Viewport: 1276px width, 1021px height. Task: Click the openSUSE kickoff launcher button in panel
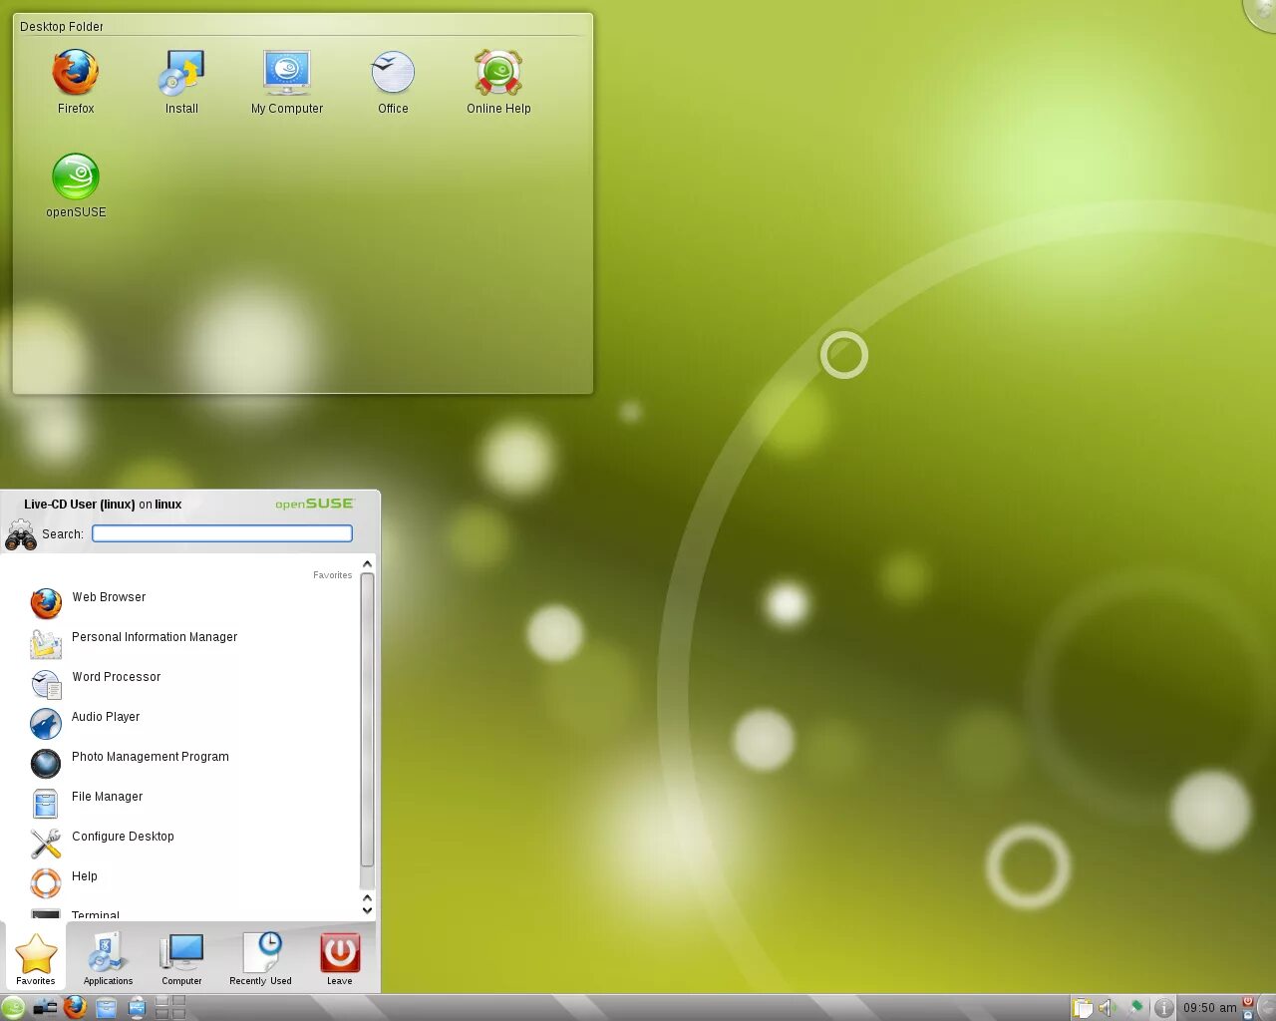[x=13, y=1007]
